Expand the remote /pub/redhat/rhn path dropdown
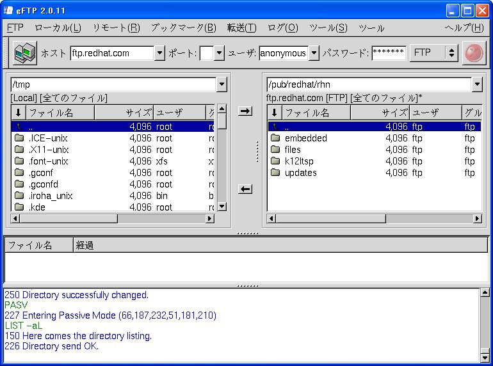Screen dimensions: 493x366 pos(477,84)
